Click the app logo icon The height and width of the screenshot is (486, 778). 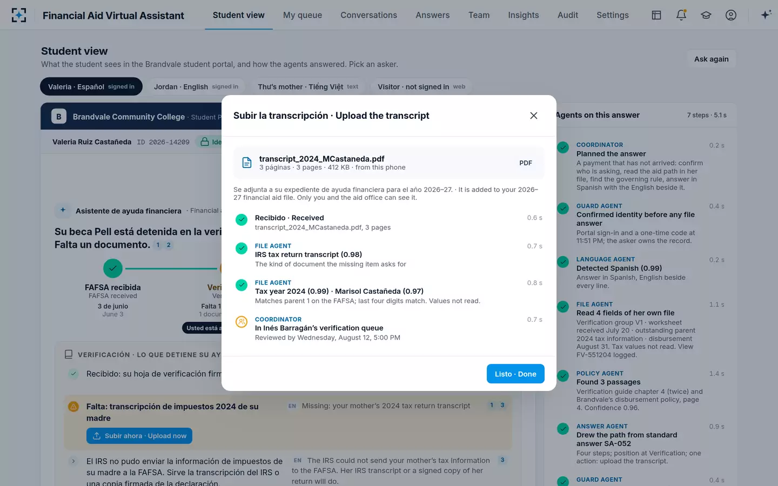(x=19, y=15)
